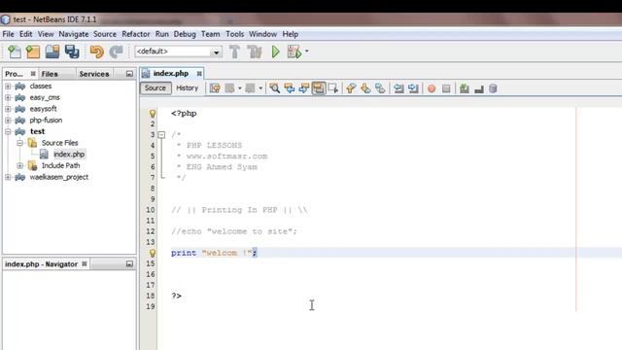Screen dimensions: 622x350
Task: Click the cylinder icon ending editor toolbar
Action: 493,88
